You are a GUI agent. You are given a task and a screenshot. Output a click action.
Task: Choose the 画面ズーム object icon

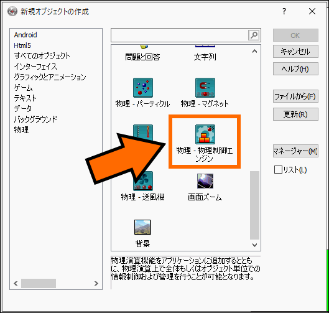pos(205,181)
